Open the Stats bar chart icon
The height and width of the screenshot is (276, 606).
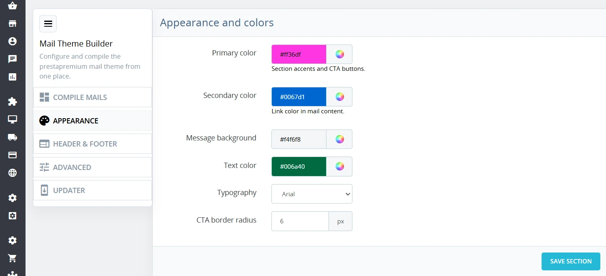[13, 77]
